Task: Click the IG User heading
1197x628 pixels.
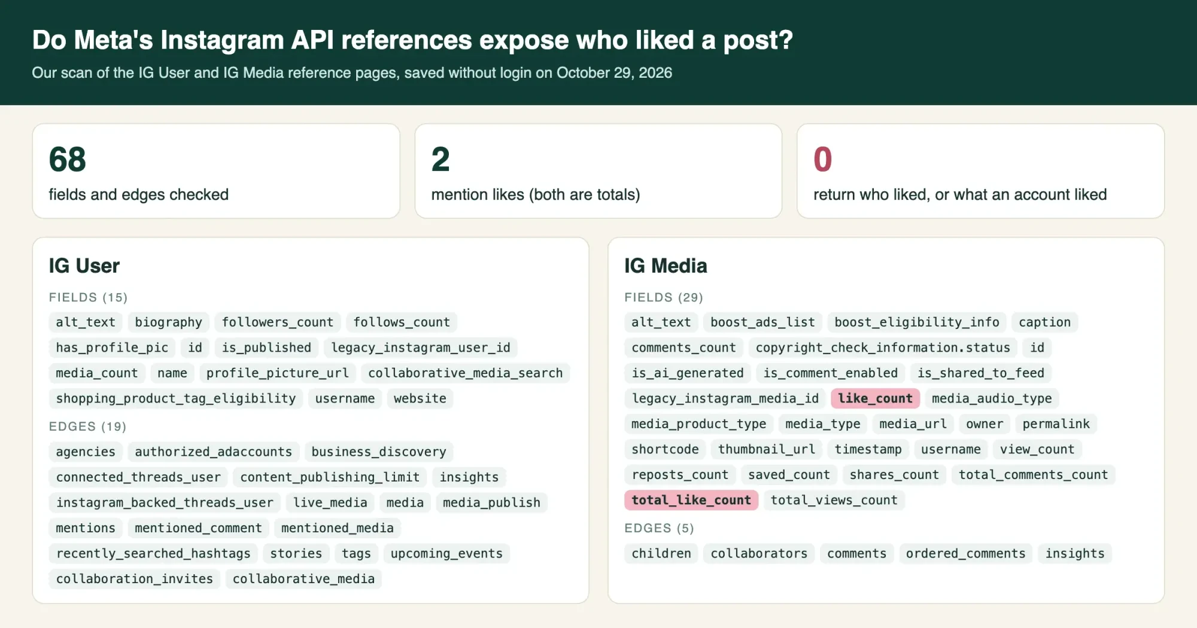Action: pyautogui.click(x=84, y=266)
